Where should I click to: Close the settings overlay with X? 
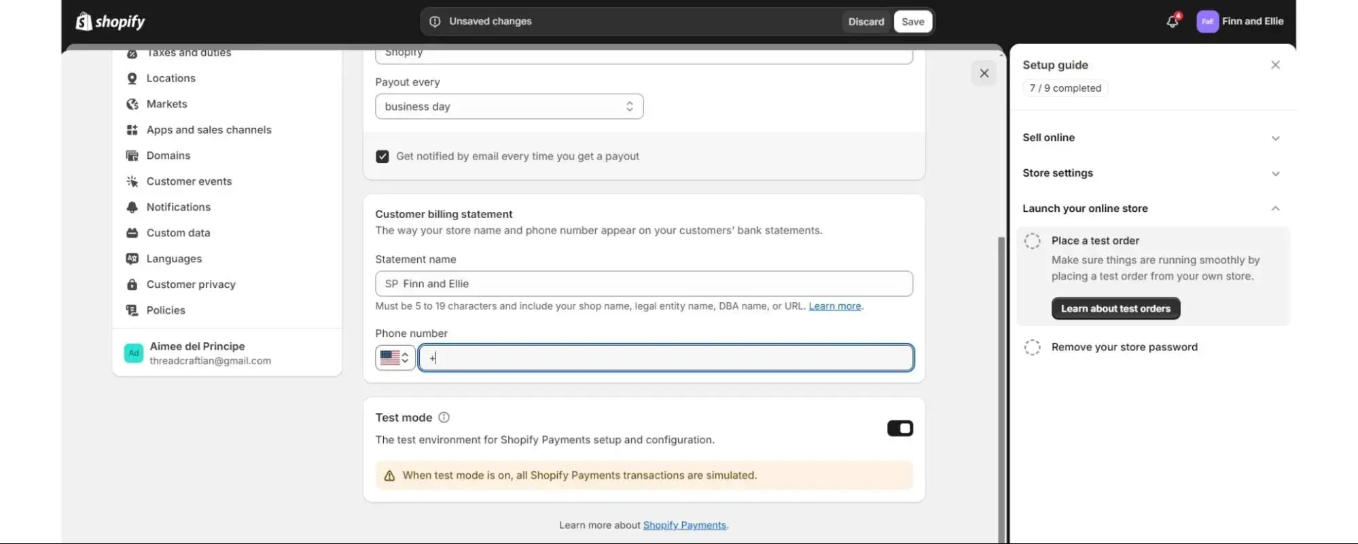point(984,73)
